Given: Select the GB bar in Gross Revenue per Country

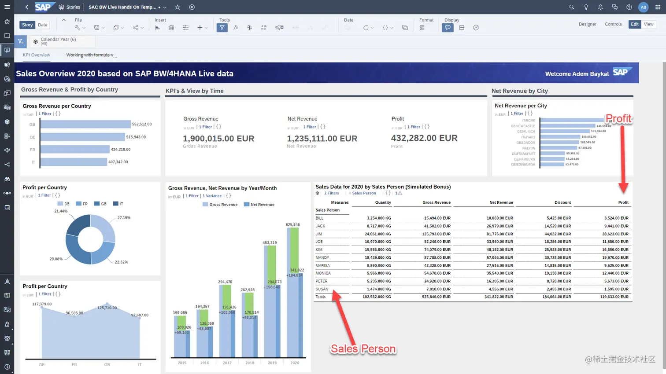Looking at the screenshot, I should [x=85, y=124].
